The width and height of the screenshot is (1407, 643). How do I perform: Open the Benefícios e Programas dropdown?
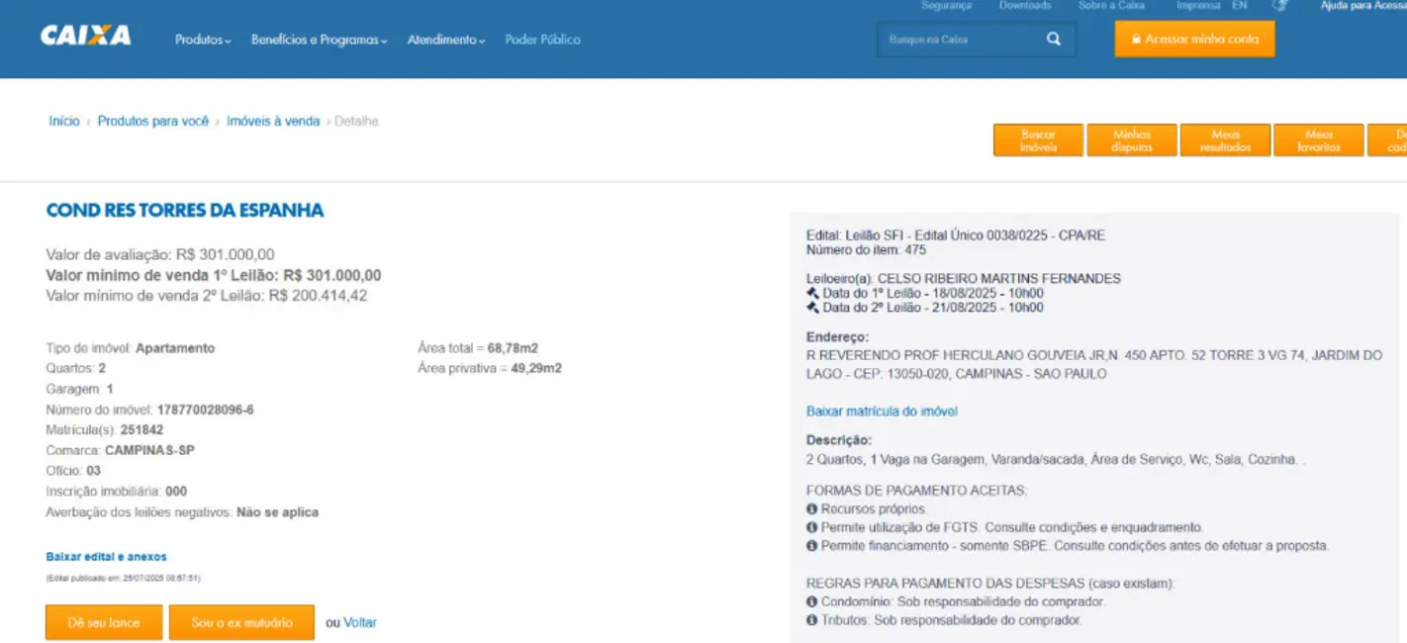[319, 41]
